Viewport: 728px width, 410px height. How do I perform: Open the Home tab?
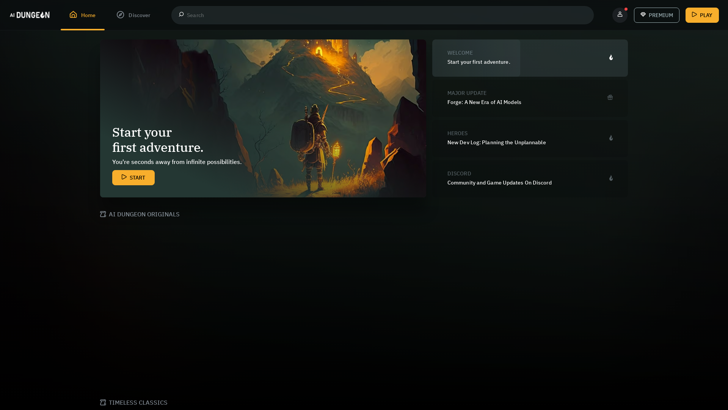tap(83, 15)
